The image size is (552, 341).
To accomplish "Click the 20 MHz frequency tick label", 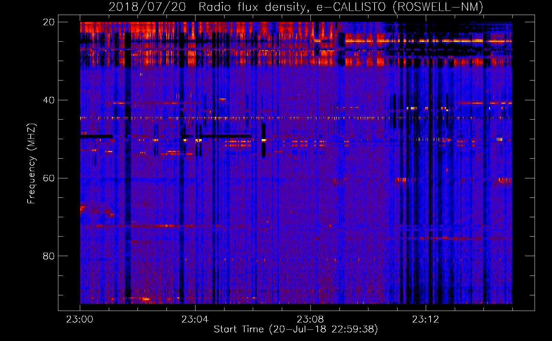I will pos(48,22).
